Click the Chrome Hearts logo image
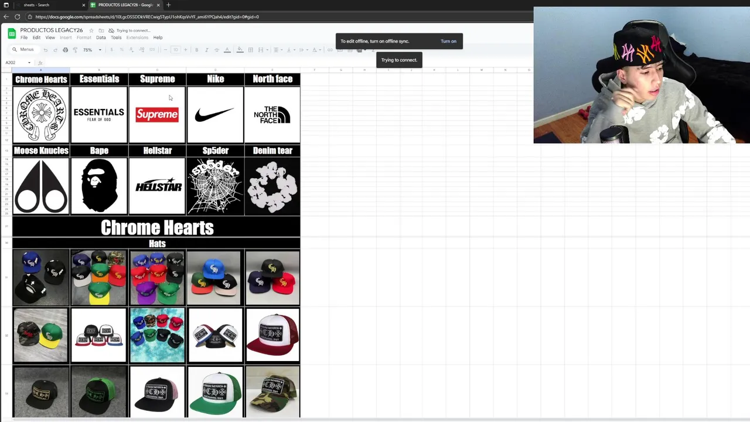This screenshot has height=422, width=750. [x=41, y=114]
